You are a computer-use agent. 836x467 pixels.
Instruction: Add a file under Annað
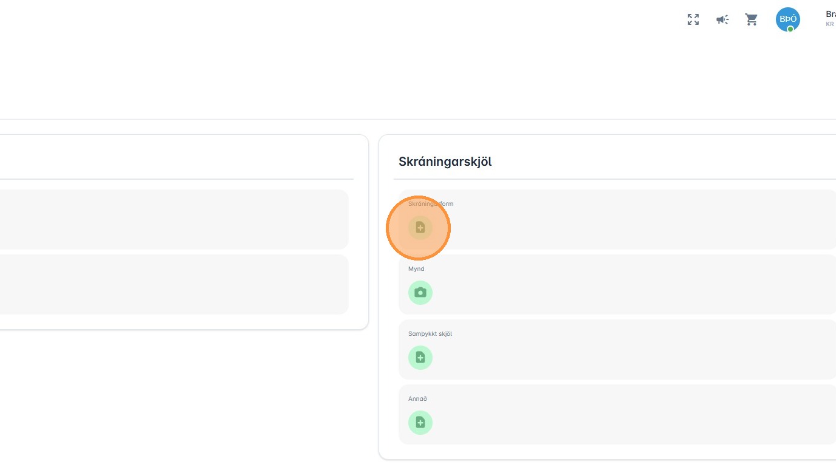[420, 423]
